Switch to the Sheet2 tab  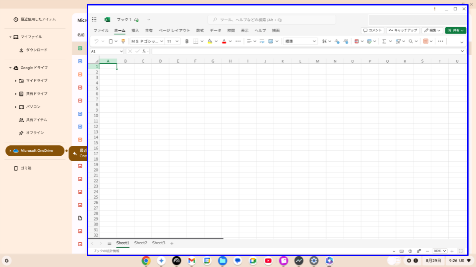point(140,243)
